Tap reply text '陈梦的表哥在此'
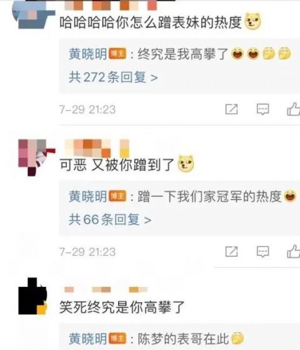This screenshot has width=300, height=350. [x=183, y=339]
